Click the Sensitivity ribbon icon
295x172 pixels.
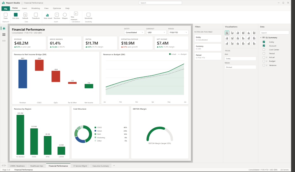pos(88,15)
